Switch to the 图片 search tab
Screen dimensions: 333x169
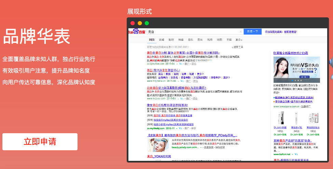coord(200,40)
